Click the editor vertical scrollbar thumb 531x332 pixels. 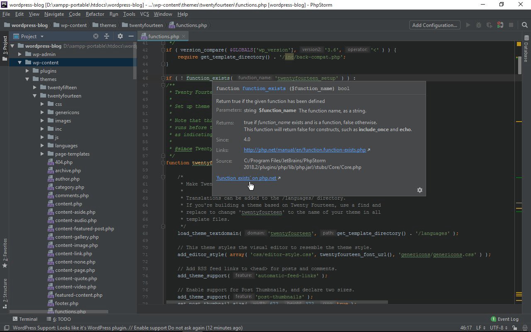tap(520, 64)
